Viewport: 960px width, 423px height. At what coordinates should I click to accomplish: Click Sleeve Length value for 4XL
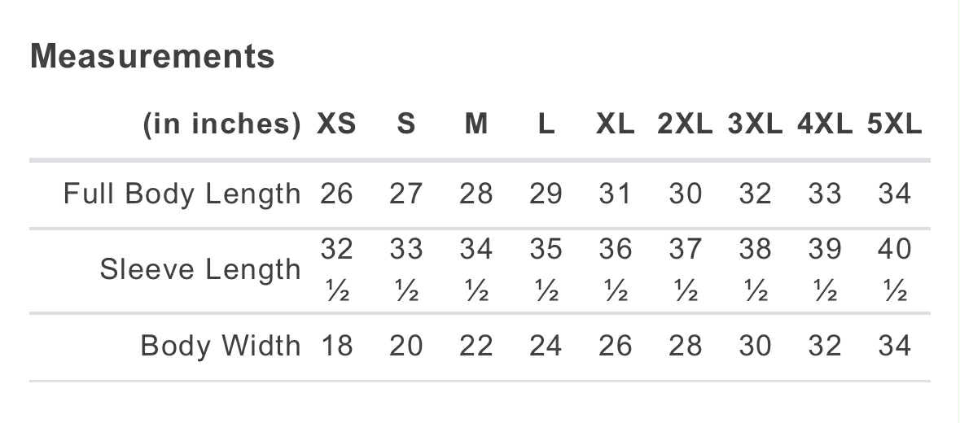pyautogui.click(x=824, y=269)
